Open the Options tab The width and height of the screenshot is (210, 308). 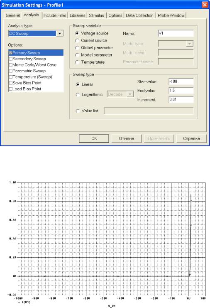pos(115,15)
